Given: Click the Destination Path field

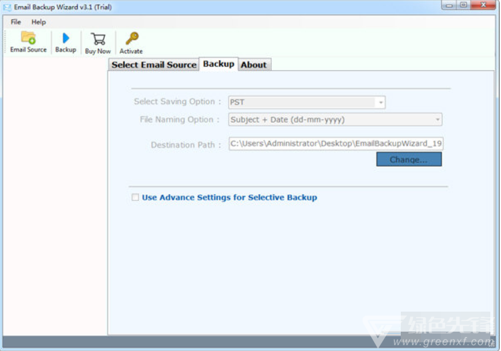Looking at the screenshot, I should (336, 143).
